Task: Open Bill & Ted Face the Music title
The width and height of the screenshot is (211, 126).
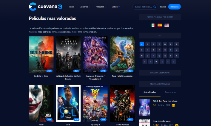Action: click(x=165, y=101)
